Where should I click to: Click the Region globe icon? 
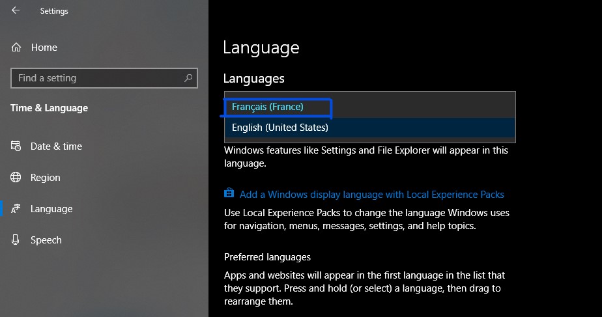(x=16, y=178)
